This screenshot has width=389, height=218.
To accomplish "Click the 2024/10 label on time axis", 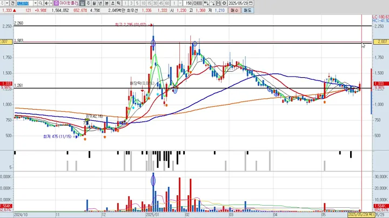I will [21, 215].
